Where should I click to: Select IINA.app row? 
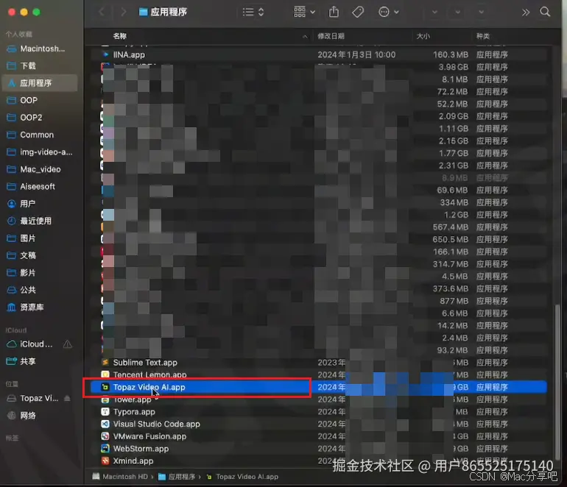click(319, 54)
